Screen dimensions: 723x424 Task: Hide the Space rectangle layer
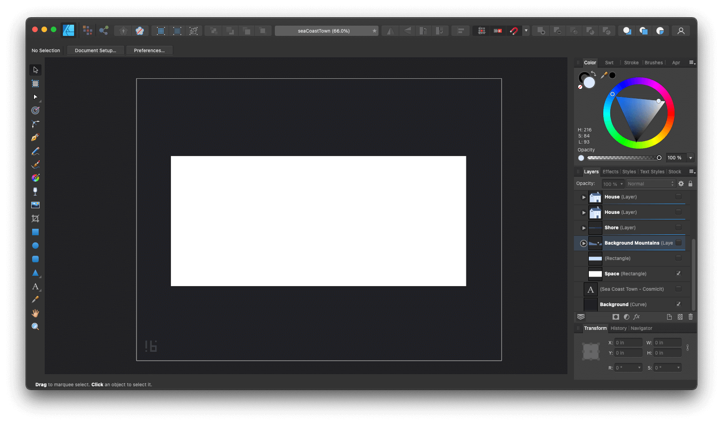pos(678,274)
